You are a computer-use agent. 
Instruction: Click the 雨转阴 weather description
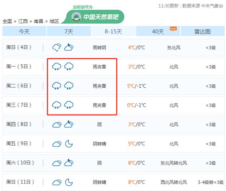click(x=99, y=47)
